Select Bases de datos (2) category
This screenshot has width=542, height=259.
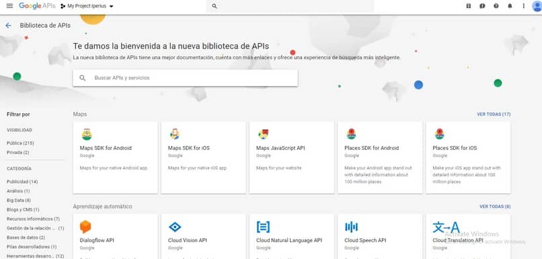pyautogui.click(x=26, y=237)
